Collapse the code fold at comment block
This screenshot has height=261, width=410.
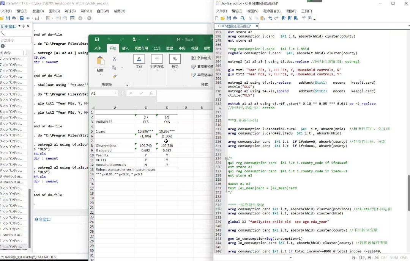point(226,159)
